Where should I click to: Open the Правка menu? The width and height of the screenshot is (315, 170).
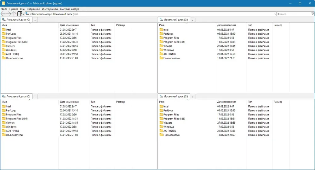tap(14, 9)
